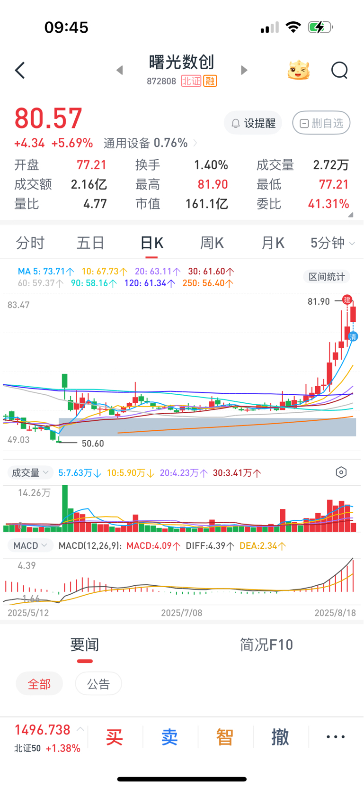Tap the MA 120: 61.34 label
Viewport: 364px width, 789px height.
(150, 283)
